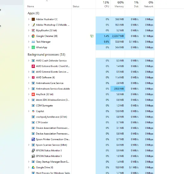Click the AMD External Events Client icon
Image resolution: width=184 pixels, height=174 pixels.
(x=33, y=66)
